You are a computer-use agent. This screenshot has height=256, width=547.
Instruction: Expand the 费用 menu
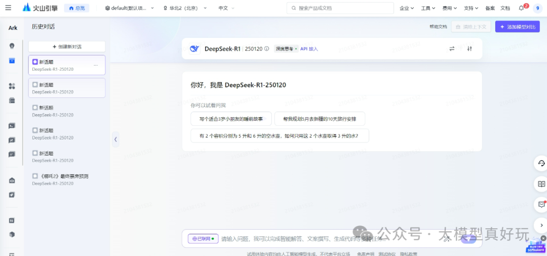point(449,8)
